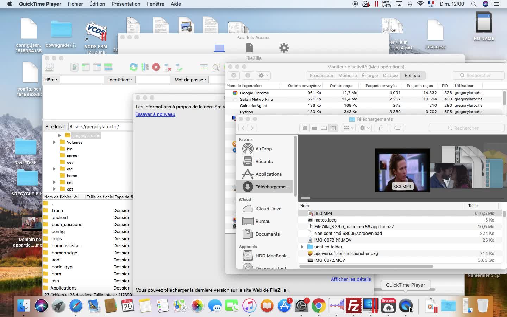Click 383.MP4 cover flow thumbnail
The width and height of the screenshot is (507, 317).
coord(402,170)
